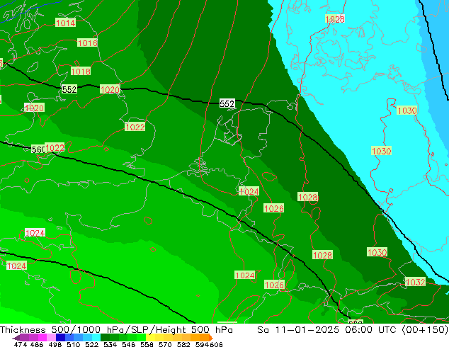Click the 582 legend value

183,344
